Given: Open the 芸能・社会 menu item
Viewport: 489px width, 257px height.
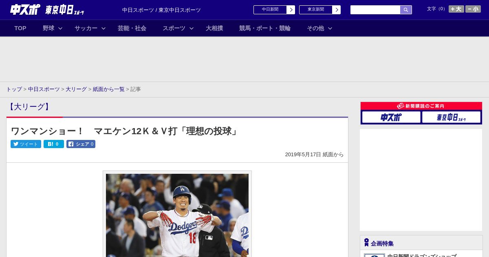Looking at the screenshot, I should [132, 28].
